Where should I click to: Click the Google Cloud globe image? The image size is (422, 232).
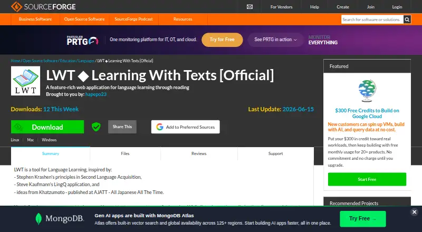click(x=367, y=91)
